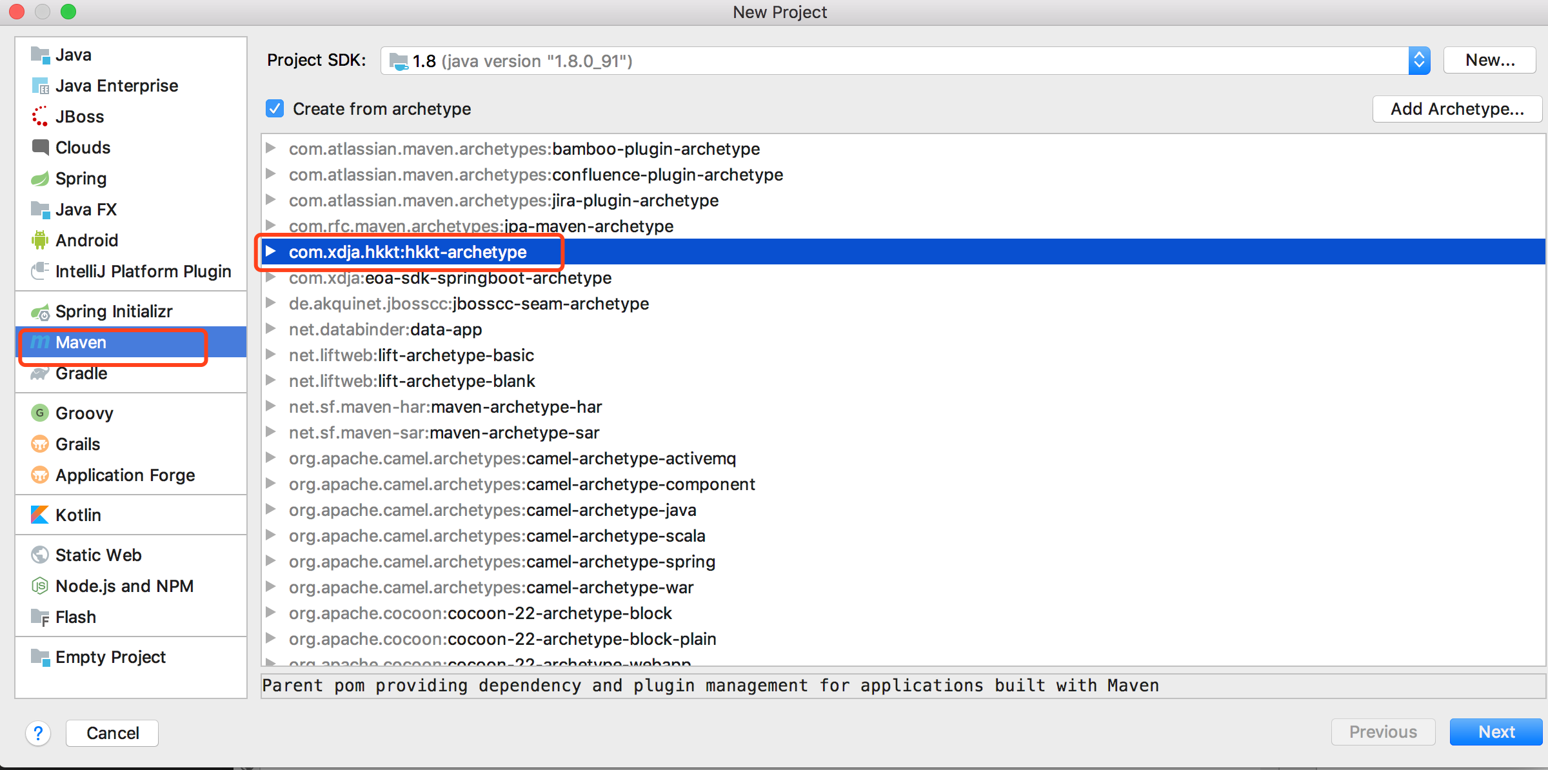Expand the selected hkkt-archetype node

click(271, 251)
